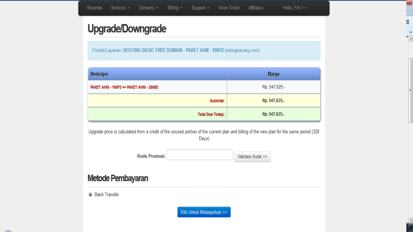This screenshot has height=232, width=413.
Task: Open the Domains dropdown menu
Action: [148, 8]
